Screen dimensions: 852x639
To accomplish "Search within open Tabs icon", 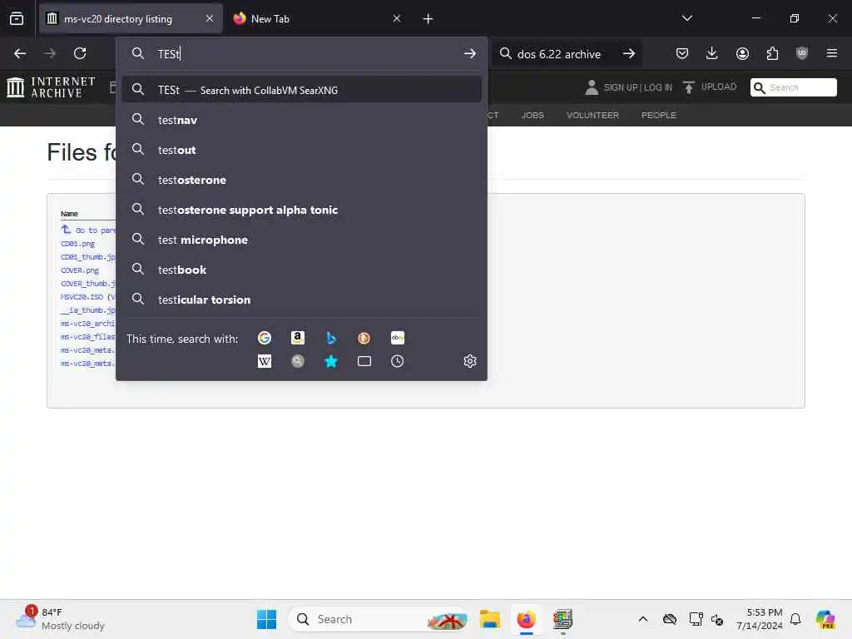I will pyautogui.click(x=364, y=361).
